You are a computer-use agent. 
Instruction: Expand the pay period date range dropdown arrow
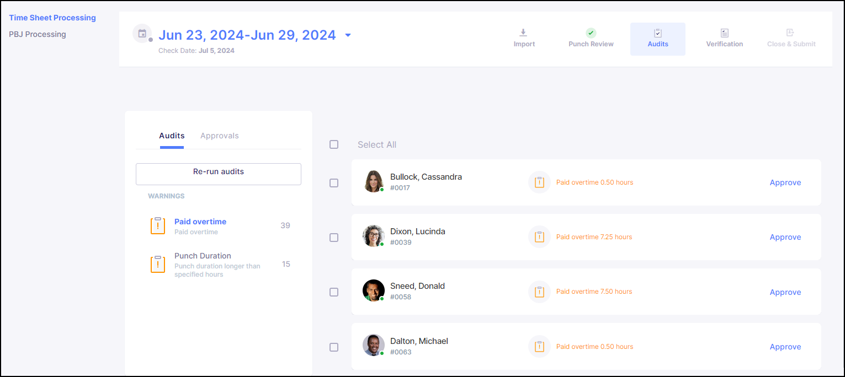348,35
